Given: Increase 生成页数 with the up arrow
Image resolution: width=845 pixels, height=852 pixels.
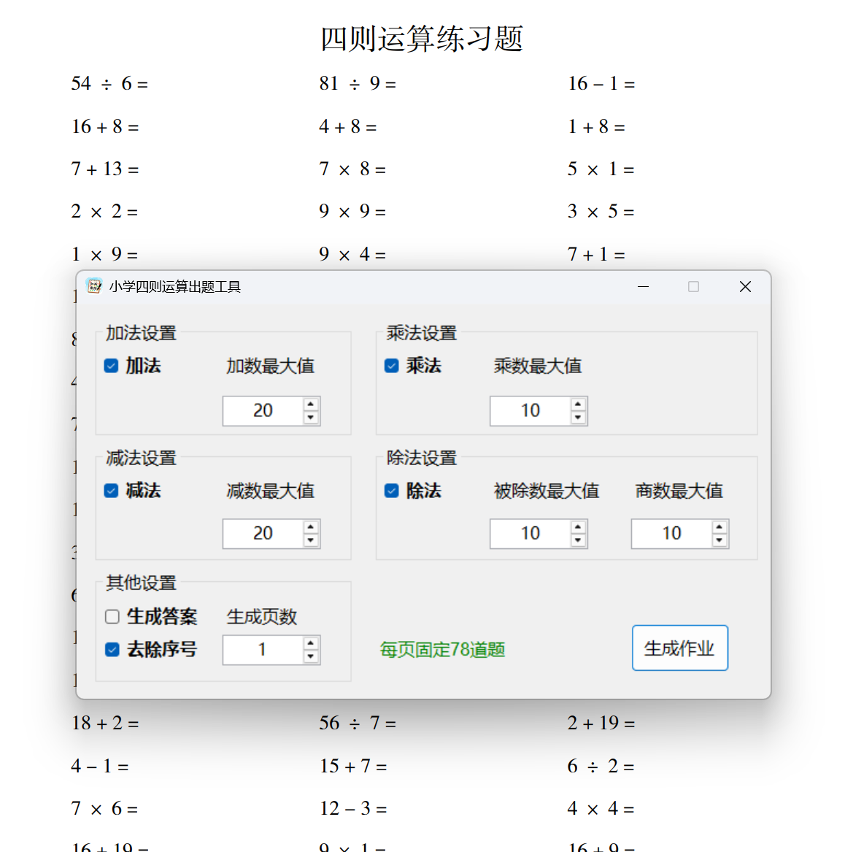Looking at the screenshot, I should pyautogui.click(x=311, y=642).
